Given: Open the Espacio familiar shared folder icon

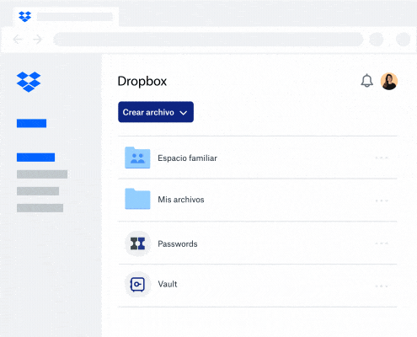Looking at the screenshot, I should [137, 158].
